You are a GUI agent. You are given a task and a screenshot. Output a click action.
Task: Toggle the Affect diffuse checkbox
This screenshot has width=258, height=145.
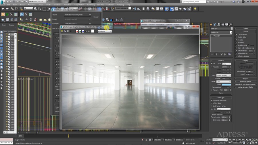tap(236, 51)
